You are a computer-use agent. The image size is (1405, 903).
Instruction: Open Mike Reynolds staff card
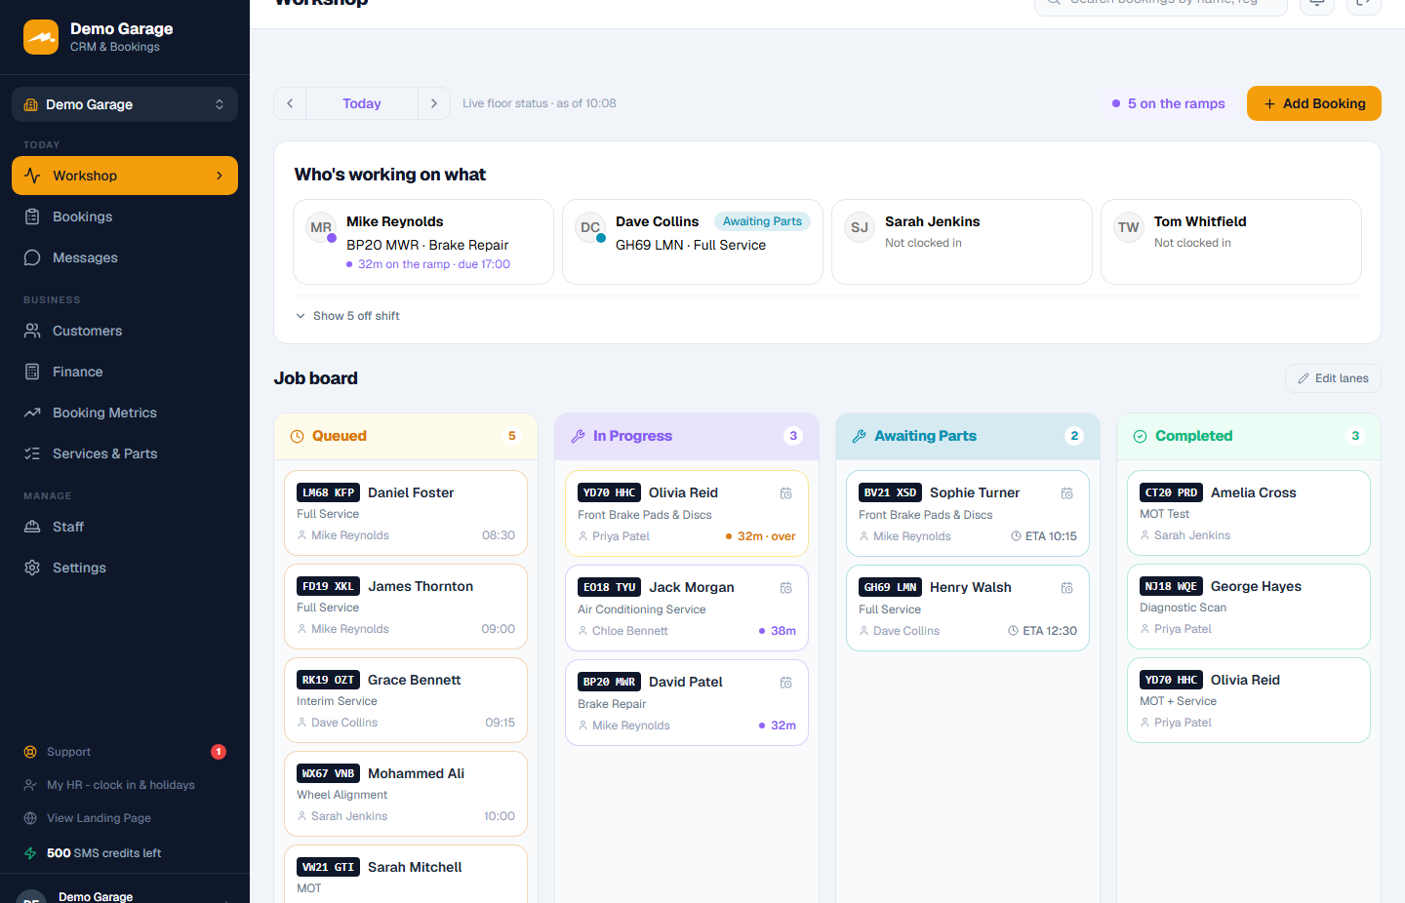[423, 242]
